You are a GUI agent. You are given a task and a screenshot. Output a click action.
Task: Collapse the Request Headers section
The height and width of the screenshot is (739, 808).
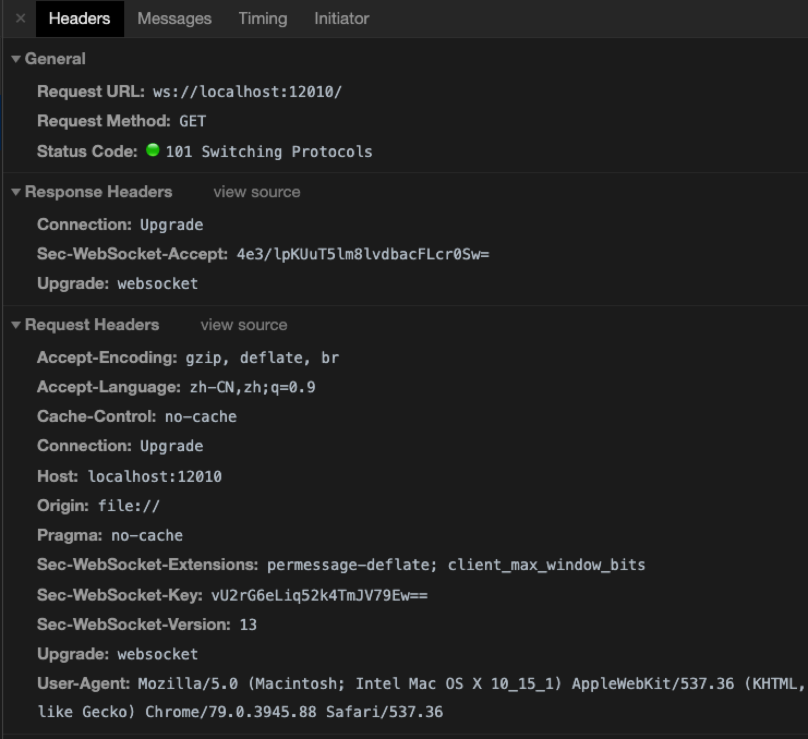click(x=16, y=325)
